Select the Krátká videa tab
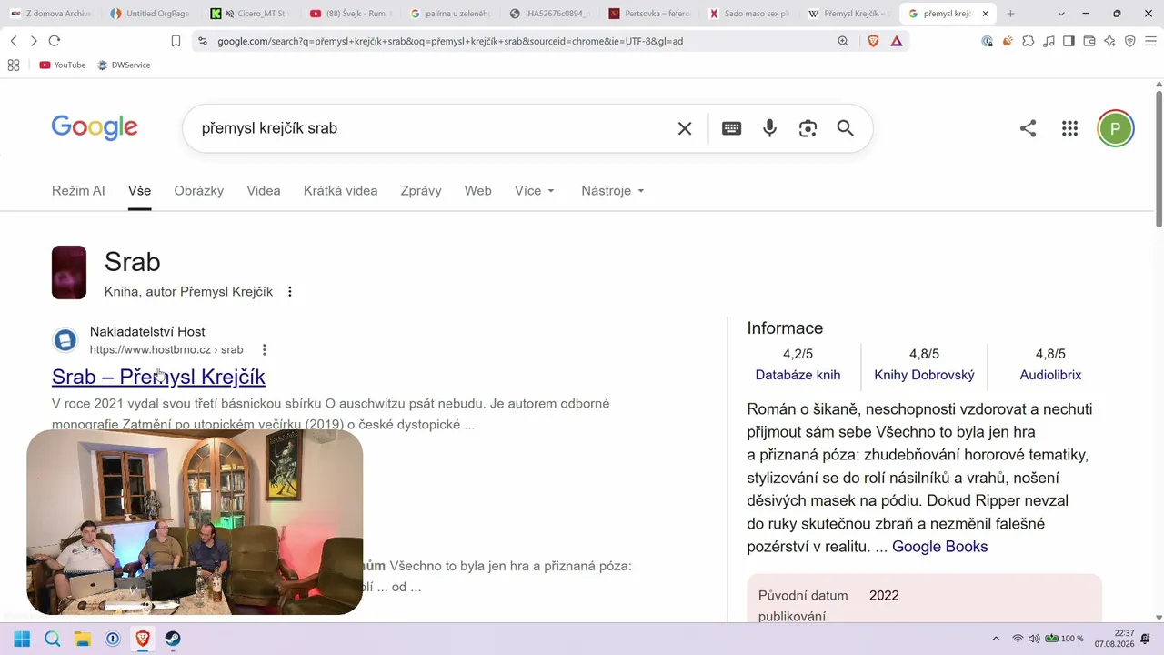The height and width of the screenshot is (655, 1164). [x=340, y=191]
